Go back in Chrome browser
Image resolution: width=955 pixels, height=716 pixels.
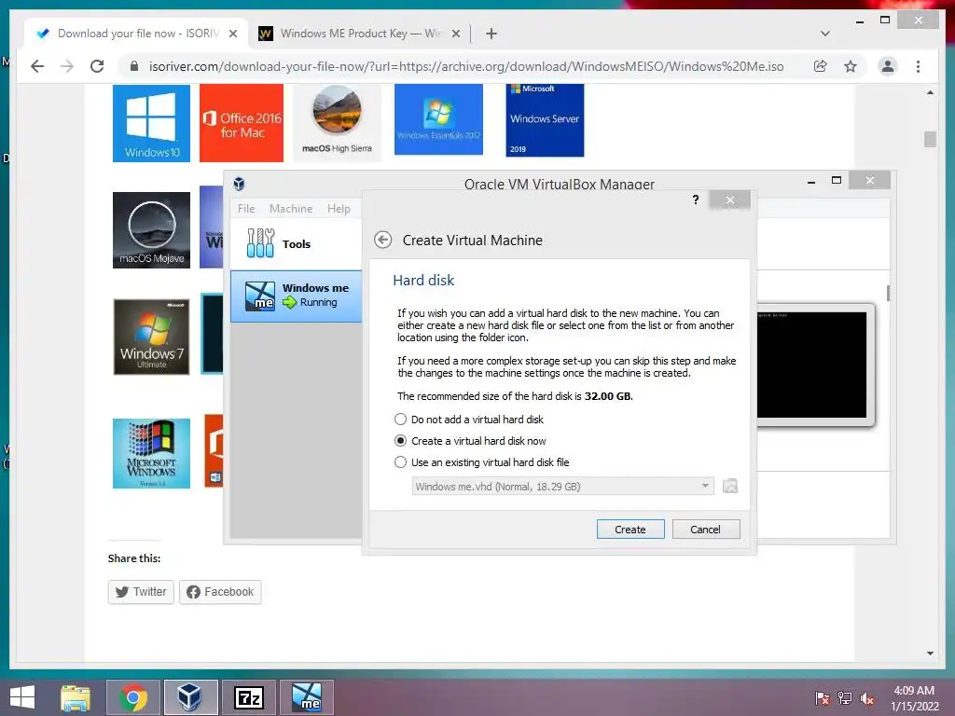[x=37, y=66]
